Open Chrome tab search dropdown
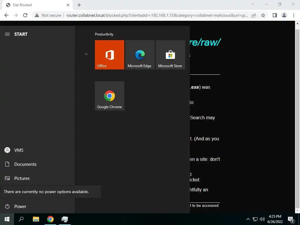Image resolution: width=300 pixels, height=225 pixels. tap(253, 4)
